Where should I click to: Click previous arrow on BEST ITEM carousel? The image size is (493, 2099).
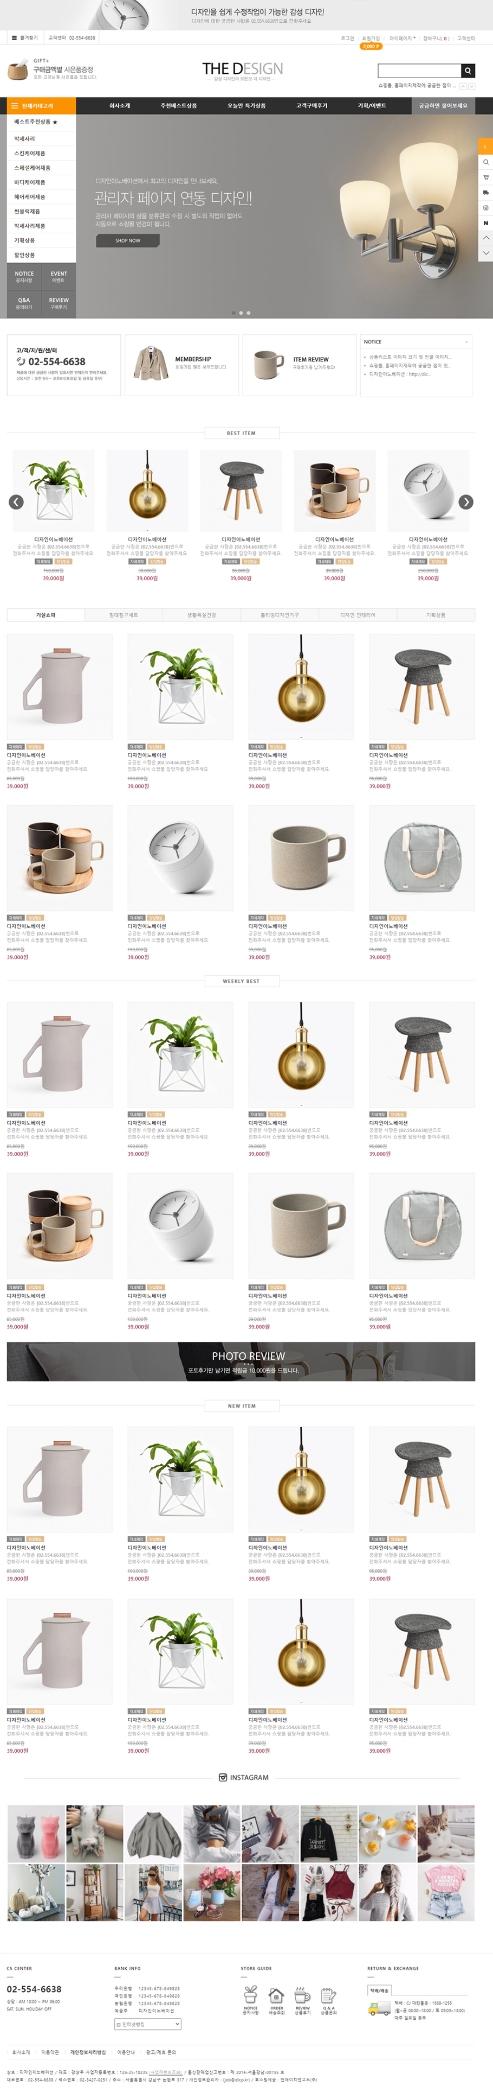click(16, 502)
